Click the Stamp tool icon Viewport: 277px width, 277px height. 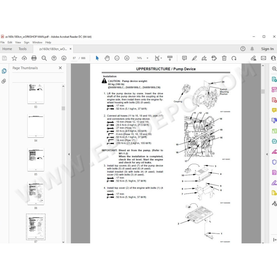coord(214,58)
